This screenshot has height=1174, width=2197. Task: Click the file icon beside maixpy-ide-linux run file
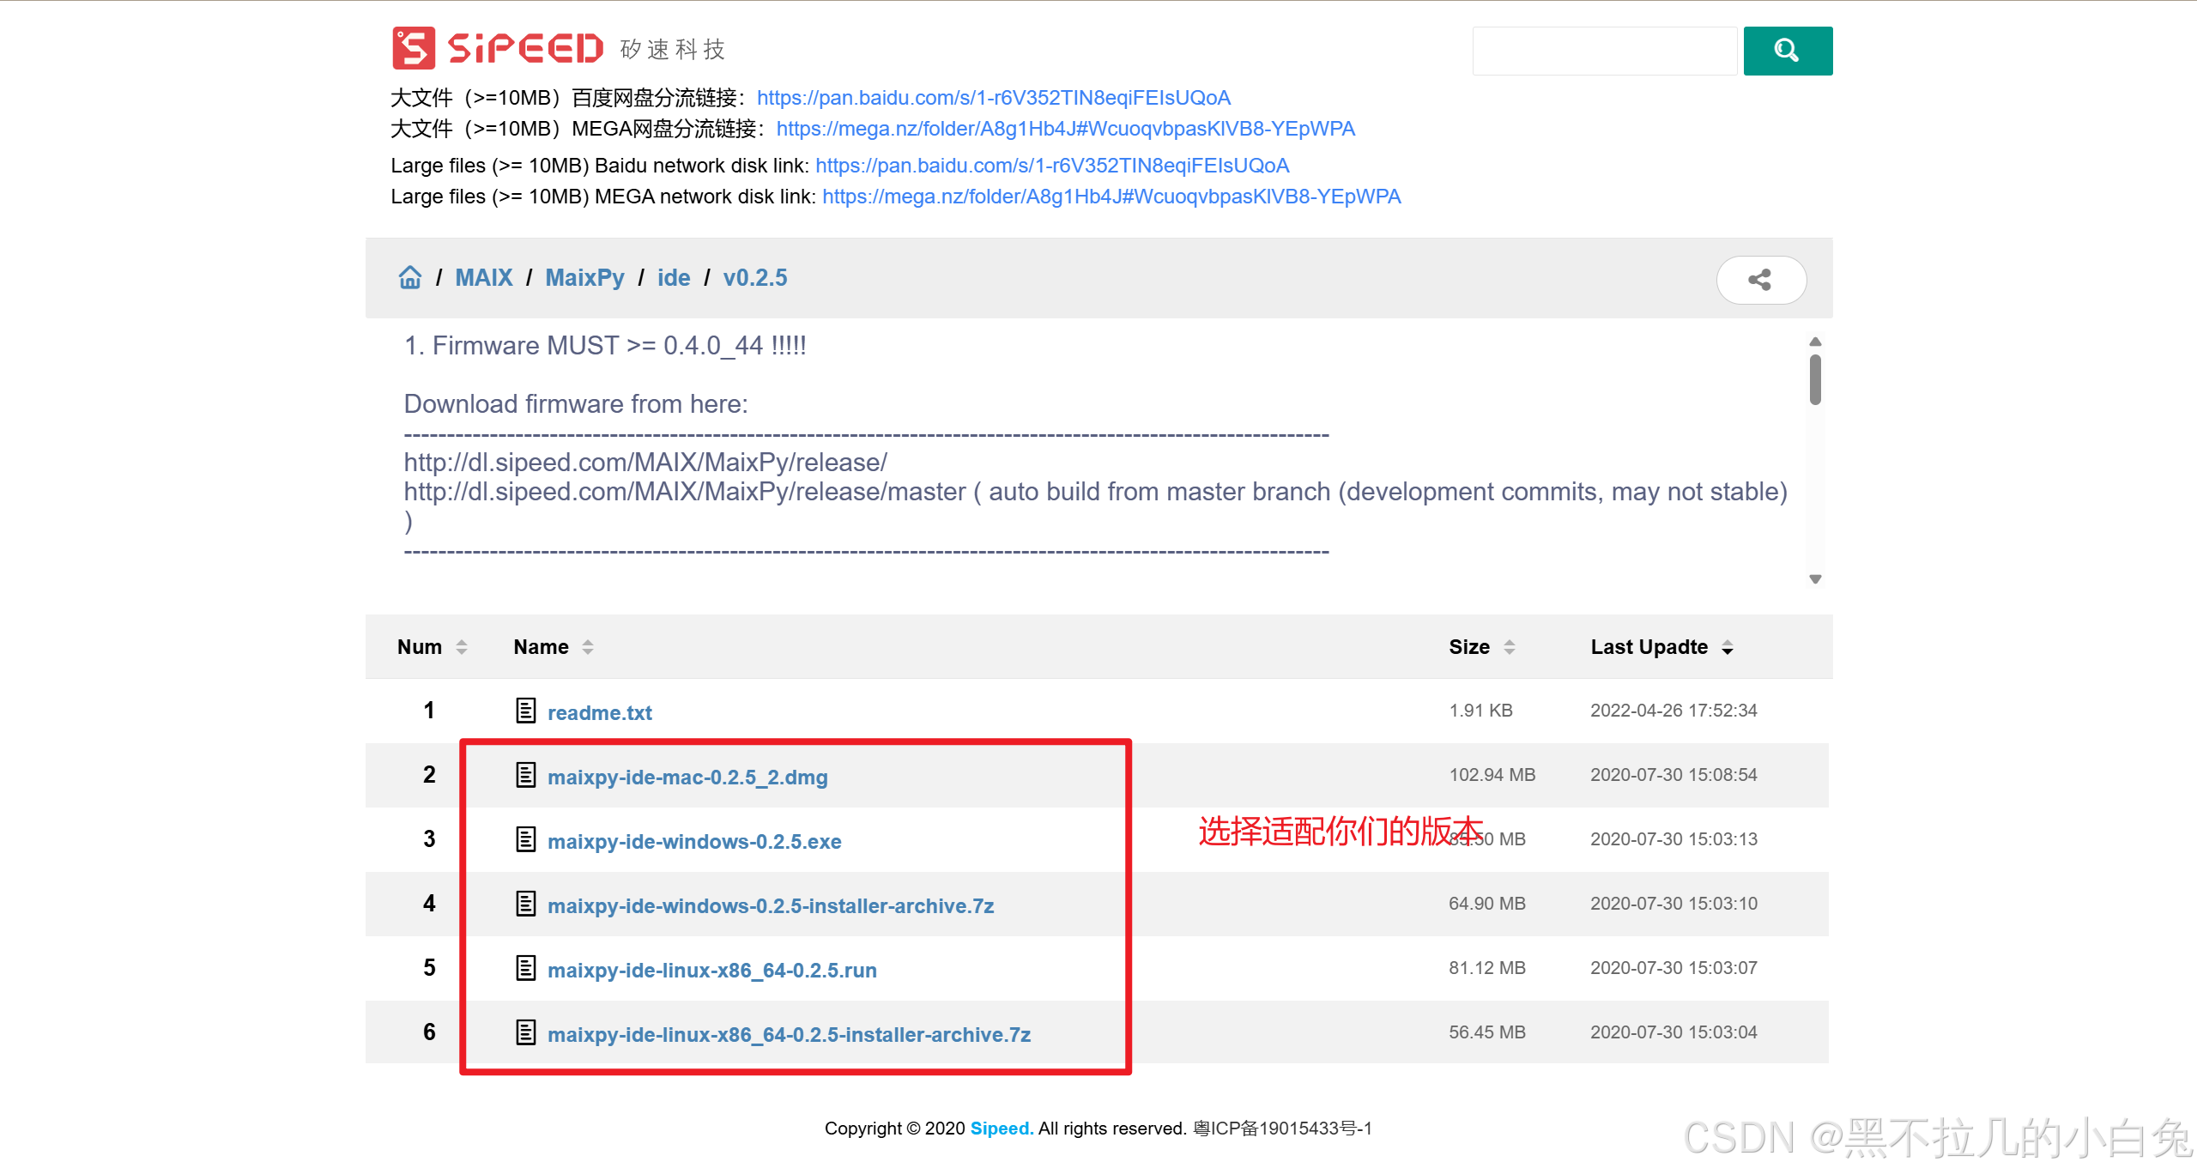point(525,968)
